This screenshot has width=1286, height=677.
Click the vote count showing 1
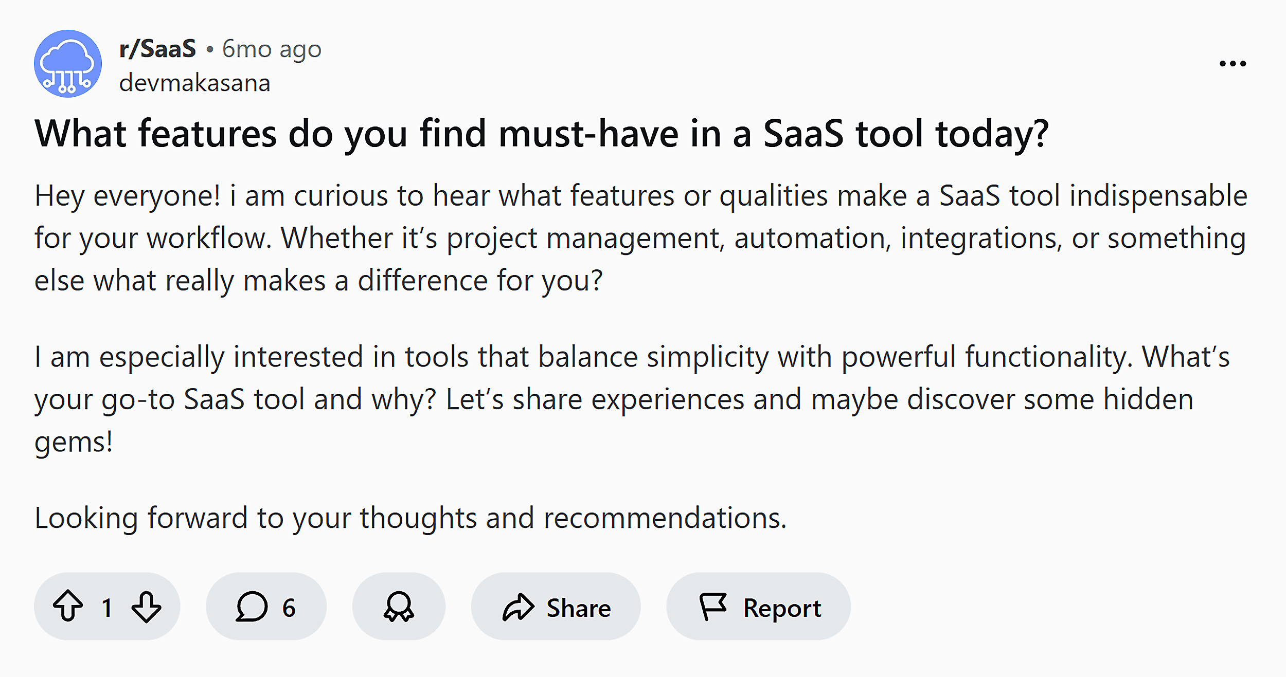(x=107, y=607)
